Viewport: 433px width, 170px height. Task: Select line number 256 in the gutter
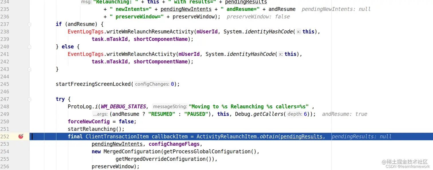click(5, 167)
